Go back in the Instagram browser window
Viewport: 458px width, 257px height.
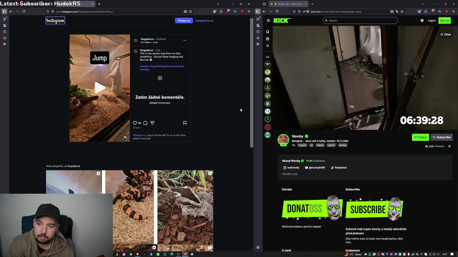[x=11, y=11]
